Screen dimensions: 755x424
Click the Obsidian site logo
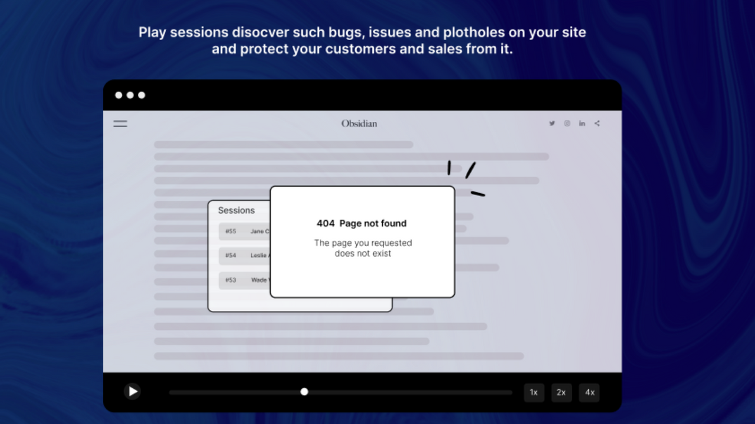pos(359,124)
